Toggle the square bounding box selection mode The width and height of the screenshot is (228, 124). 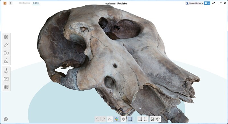click(130, 119)
